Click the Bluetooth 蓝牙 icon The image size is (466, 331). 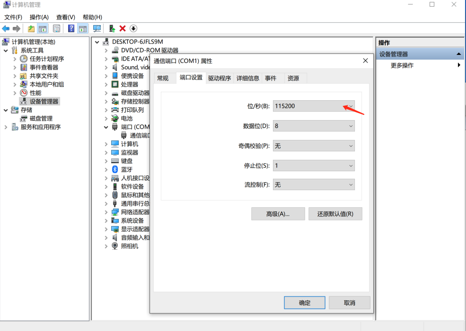pos(115,169)
